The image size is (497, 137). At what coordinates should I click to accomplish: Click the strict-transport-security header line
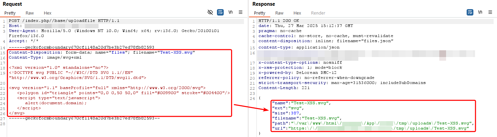click(342, 83)
